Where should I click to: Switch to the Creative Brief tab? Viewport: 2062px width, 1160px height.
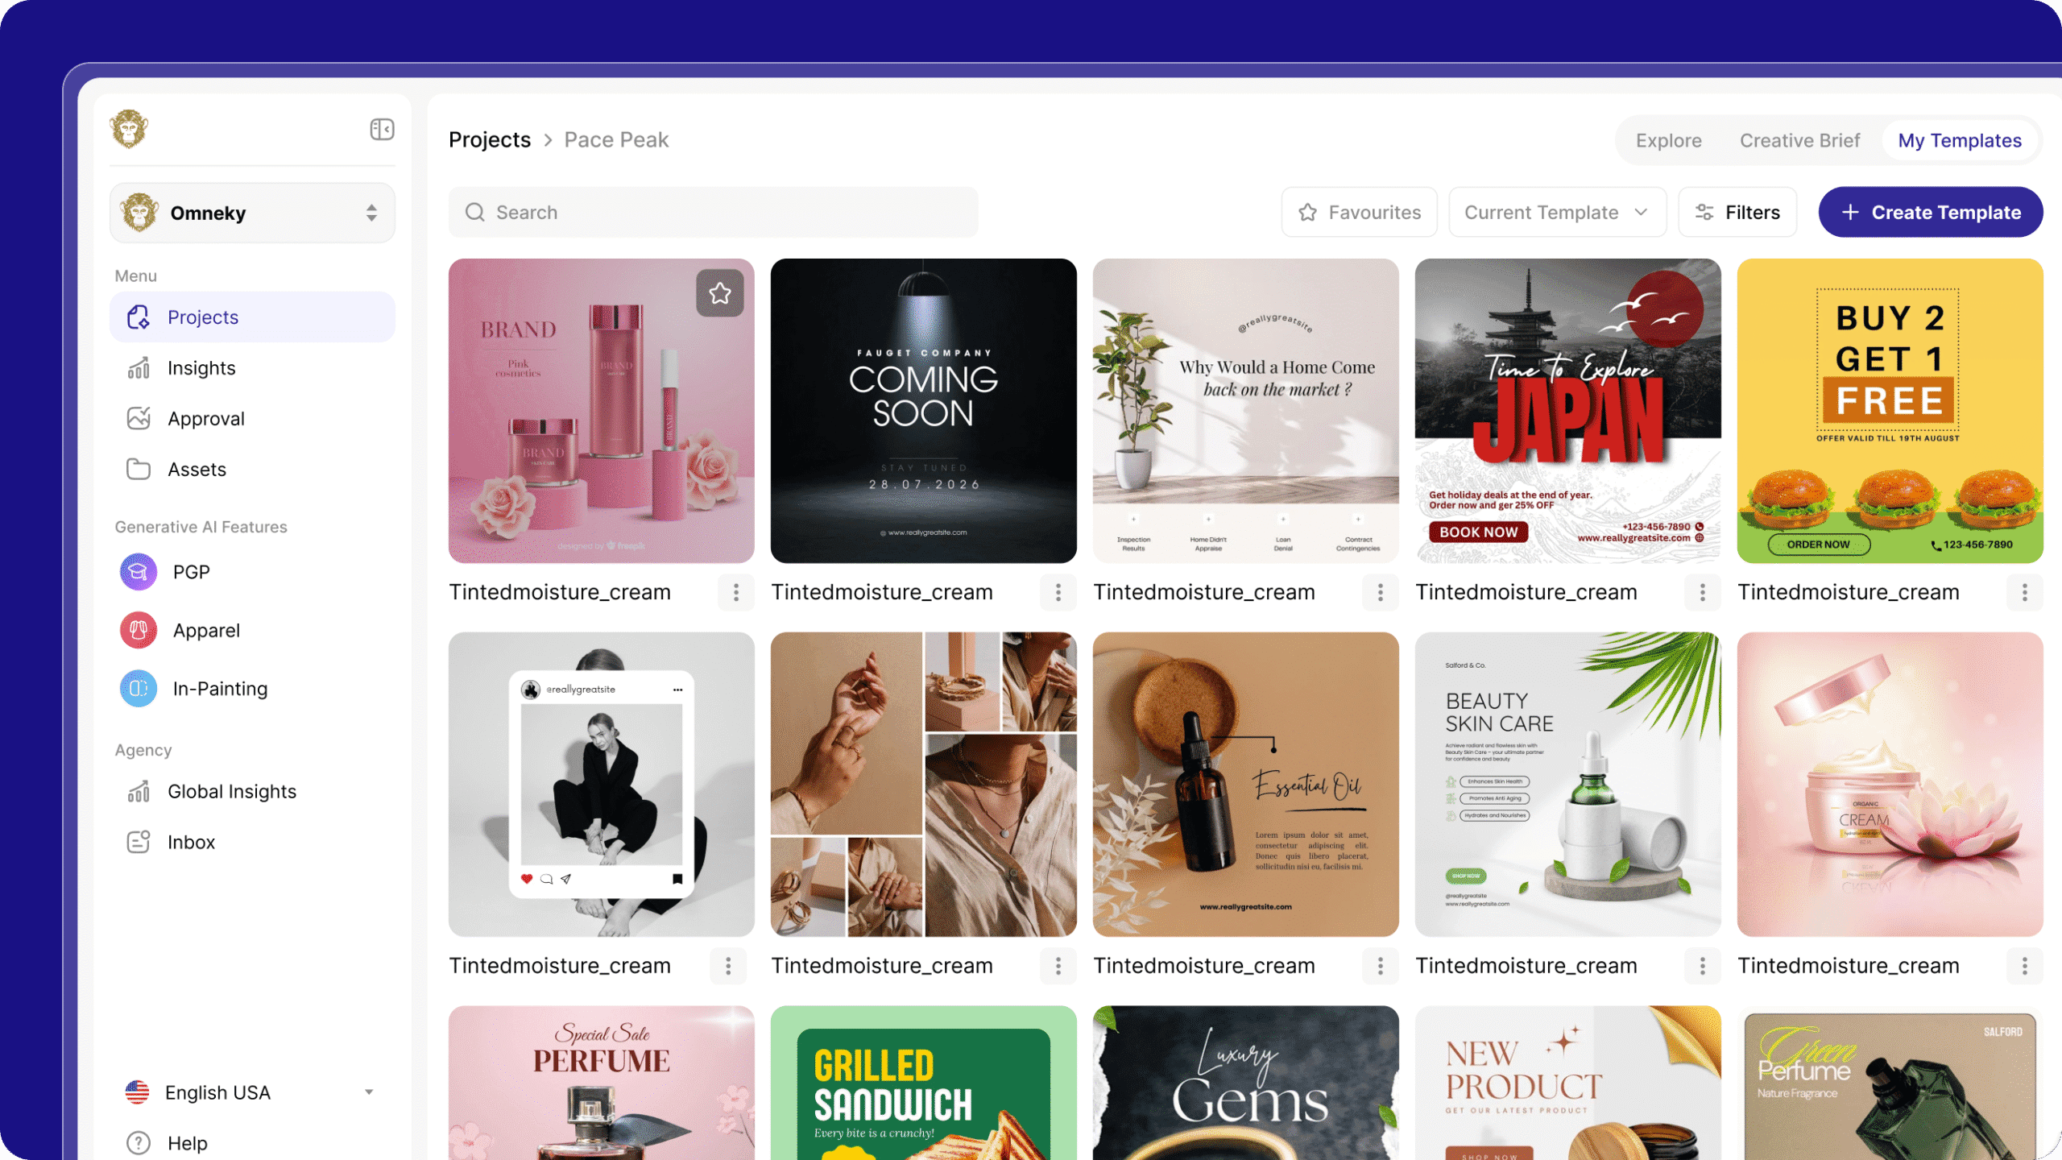pyautogui.click(x=1799, y=140)
